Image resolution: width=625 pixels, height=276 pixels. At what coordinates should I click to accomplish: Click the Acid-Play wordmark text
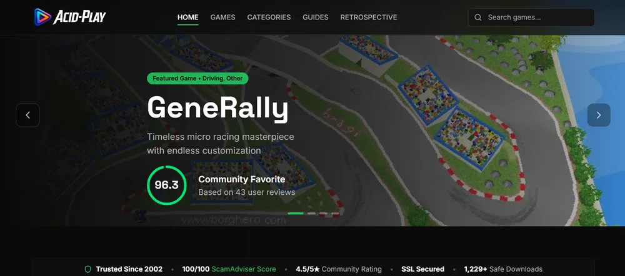pyautogui.click(x=80, y=17)
